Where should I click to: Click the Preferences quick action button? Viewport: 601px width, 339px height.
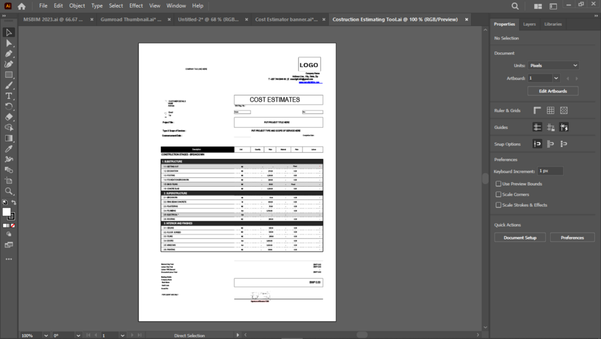coord(572,238)
